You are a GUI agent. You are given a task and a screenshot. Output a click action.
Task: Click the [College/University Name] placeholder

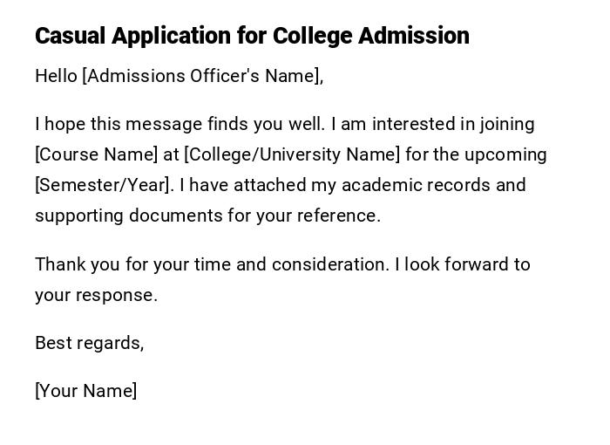292,154
